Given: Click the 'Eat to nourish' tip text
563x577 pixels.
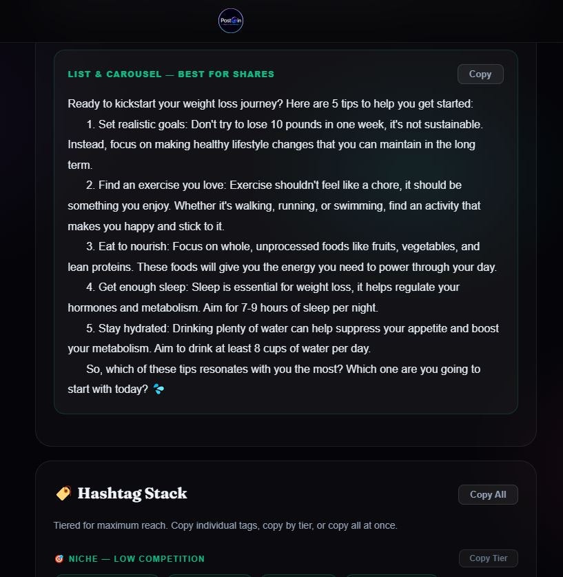Looking at the screenshot, I should coord(283,257).
